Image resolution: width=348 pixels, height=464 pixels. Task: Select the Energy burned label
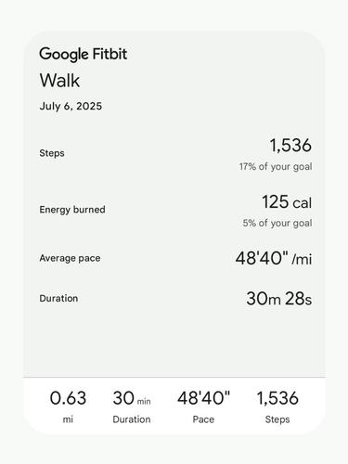coord(72,210)
